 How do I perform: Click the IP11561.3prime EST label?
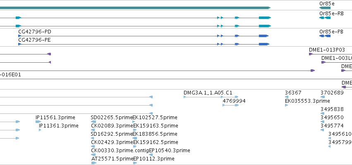[x=55, y=118]
